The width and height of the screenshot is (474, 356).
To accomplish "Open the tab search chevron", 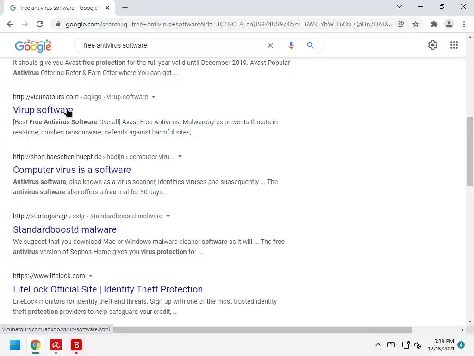I will [399, 6].
